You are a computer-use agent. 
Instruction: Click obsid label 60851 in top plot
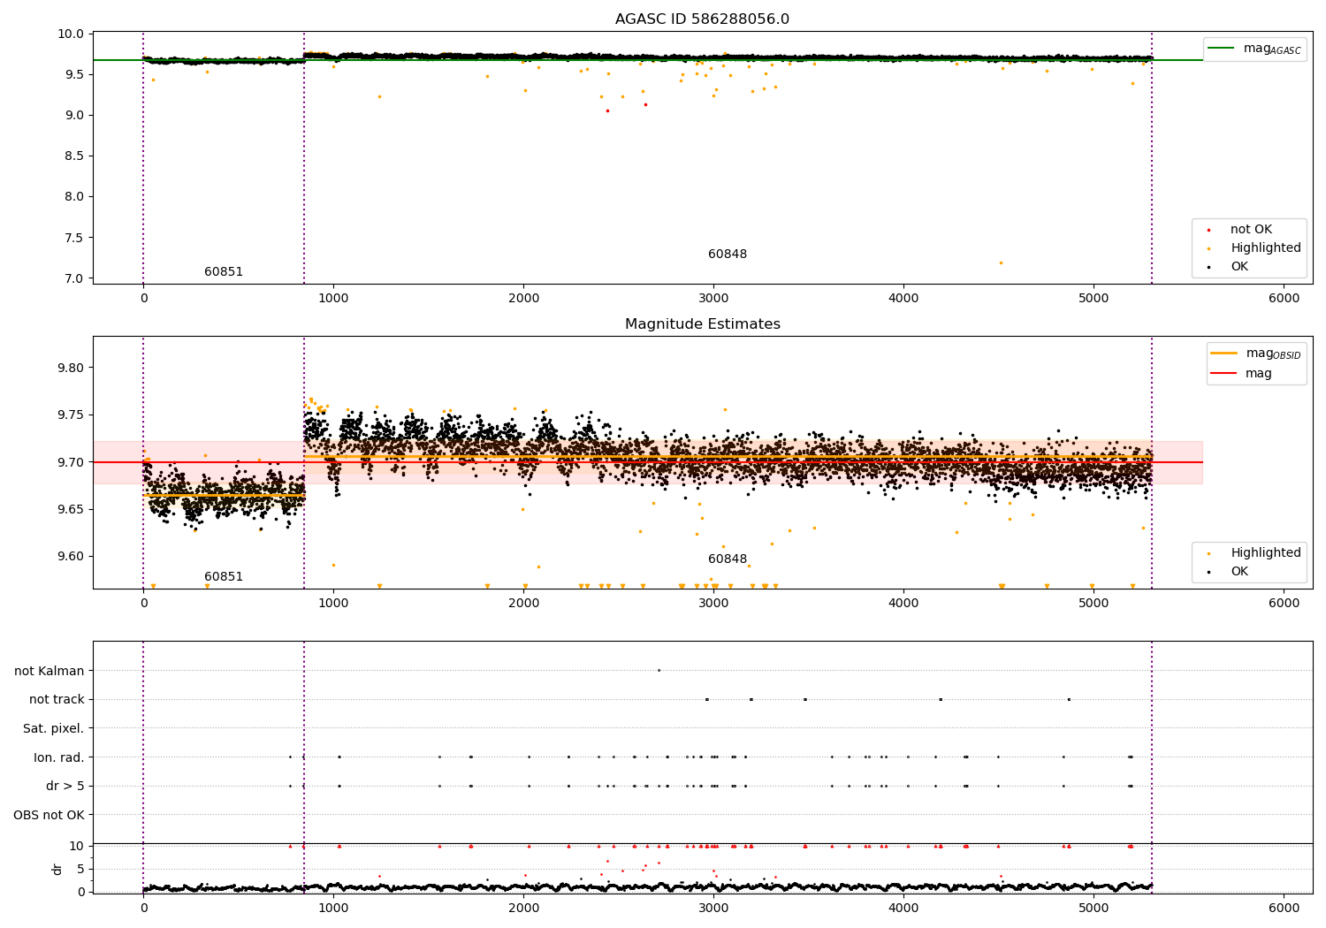224,272
